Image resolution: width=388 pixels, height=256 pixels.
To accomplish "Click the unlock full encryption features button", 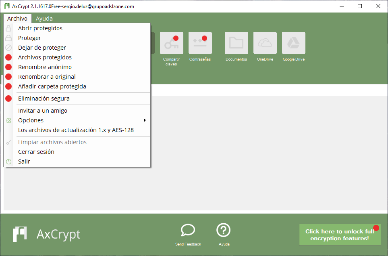I will (x=340, y=235).
